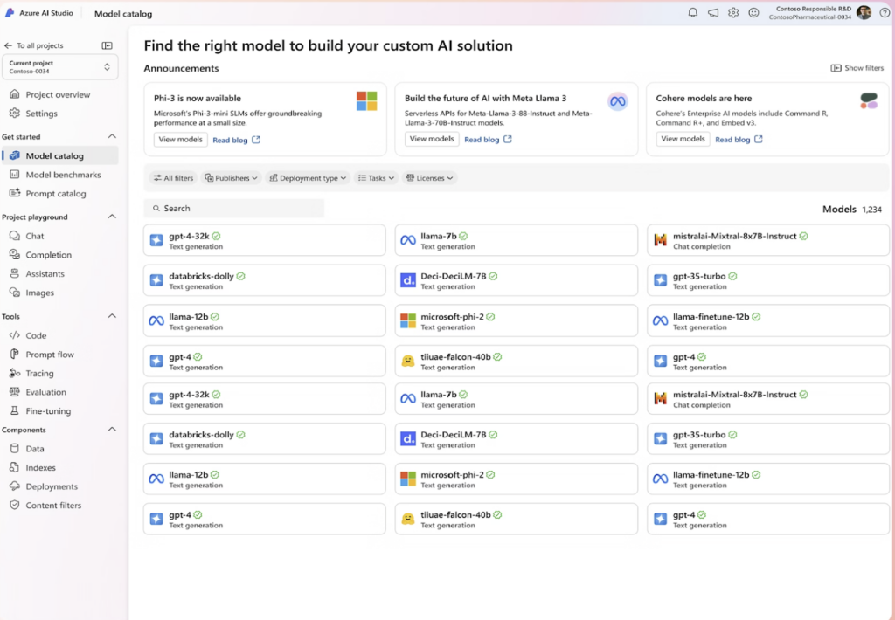The height and width of the screenshot is (620, 895).
Task: Open Read blog link for Meta Llama 3
Action: click(x=488, y=139)
